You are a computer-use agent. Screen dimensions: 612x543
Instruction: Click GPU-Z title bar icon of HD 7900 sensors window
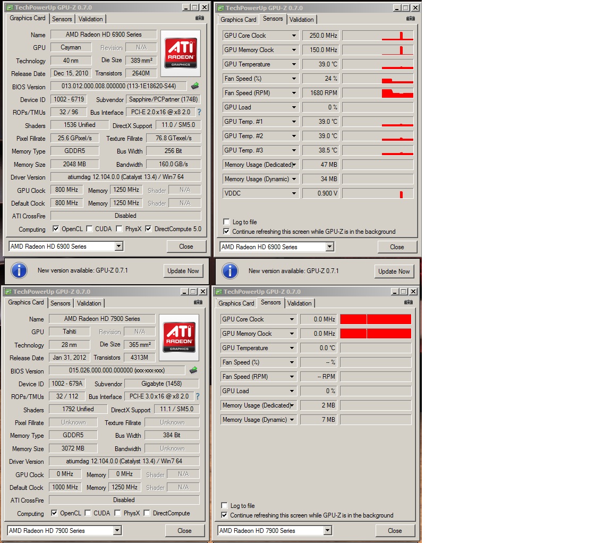[218, 292]
